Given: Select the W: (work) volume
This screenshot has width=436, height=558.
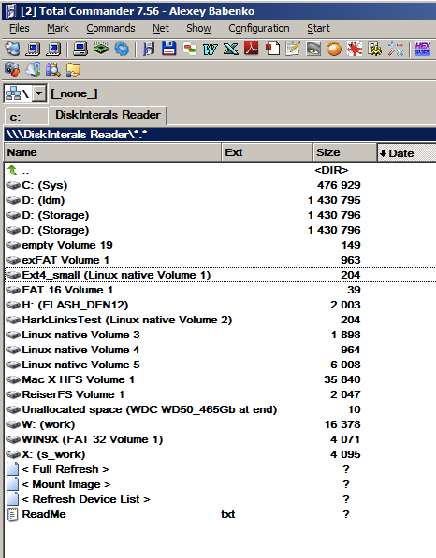Looking at the screenshot, I should point(220,424).
